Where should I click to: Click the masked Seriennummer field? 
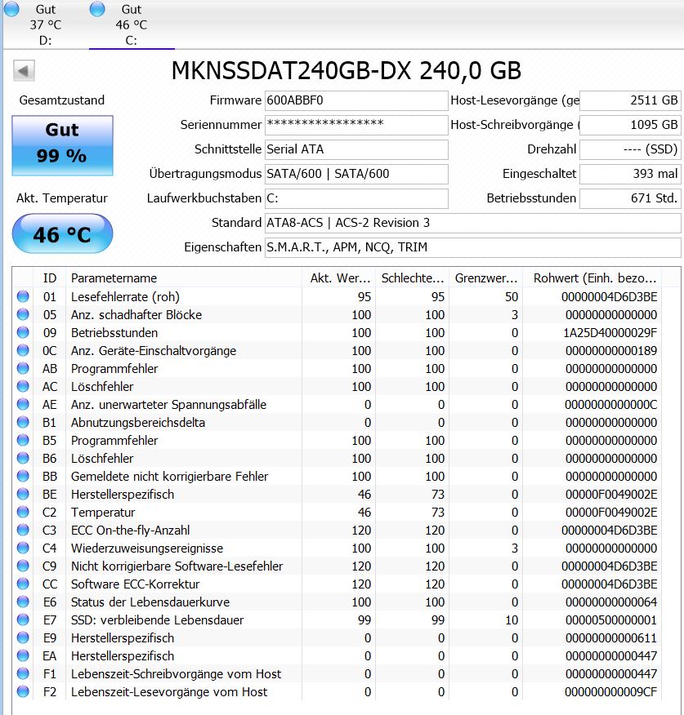tap(356, 125)
